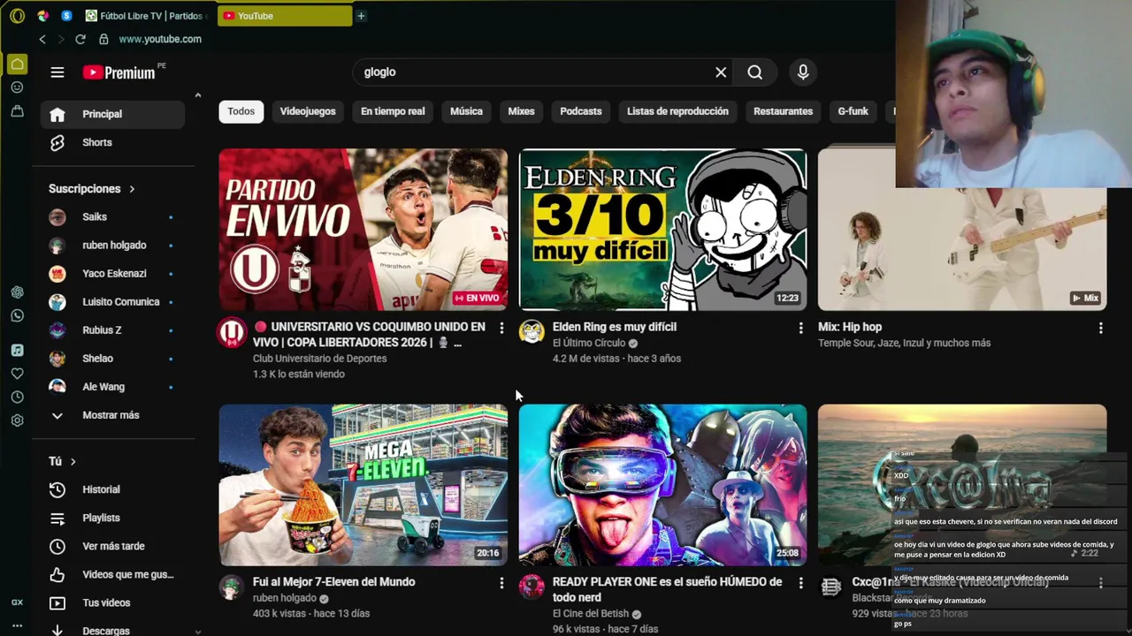Screen dimensions: 1132x636
Task: Open the music player in the Opera sidebar
Action: tap(17, 350)
